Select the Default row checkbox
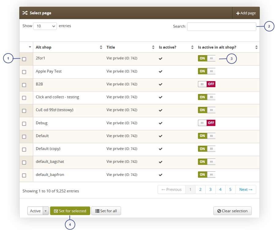 pyautogui.click(x=24, y=137)
